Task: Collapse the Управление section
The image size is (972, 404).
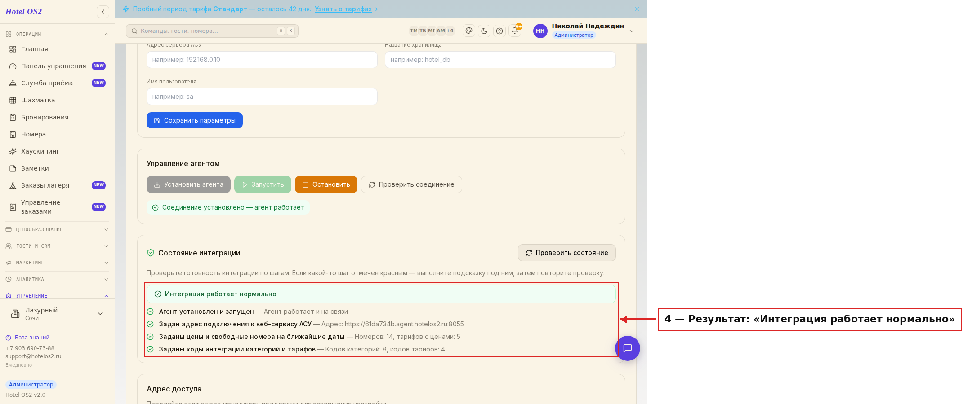Action: click(x=57, y=295)
